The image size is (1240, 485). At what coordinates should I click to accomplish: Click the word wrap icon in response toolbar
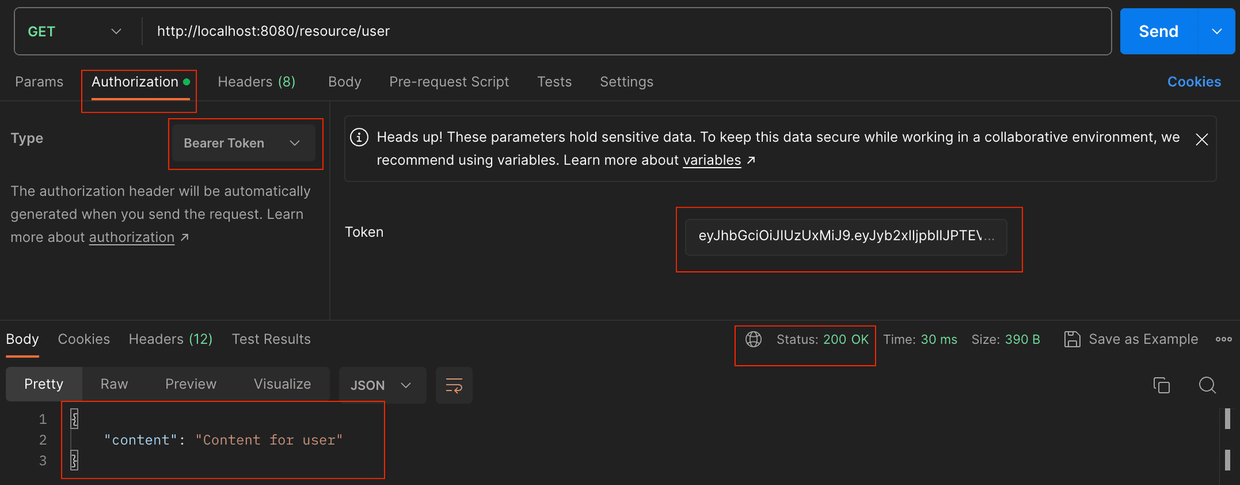pos(453,385)
